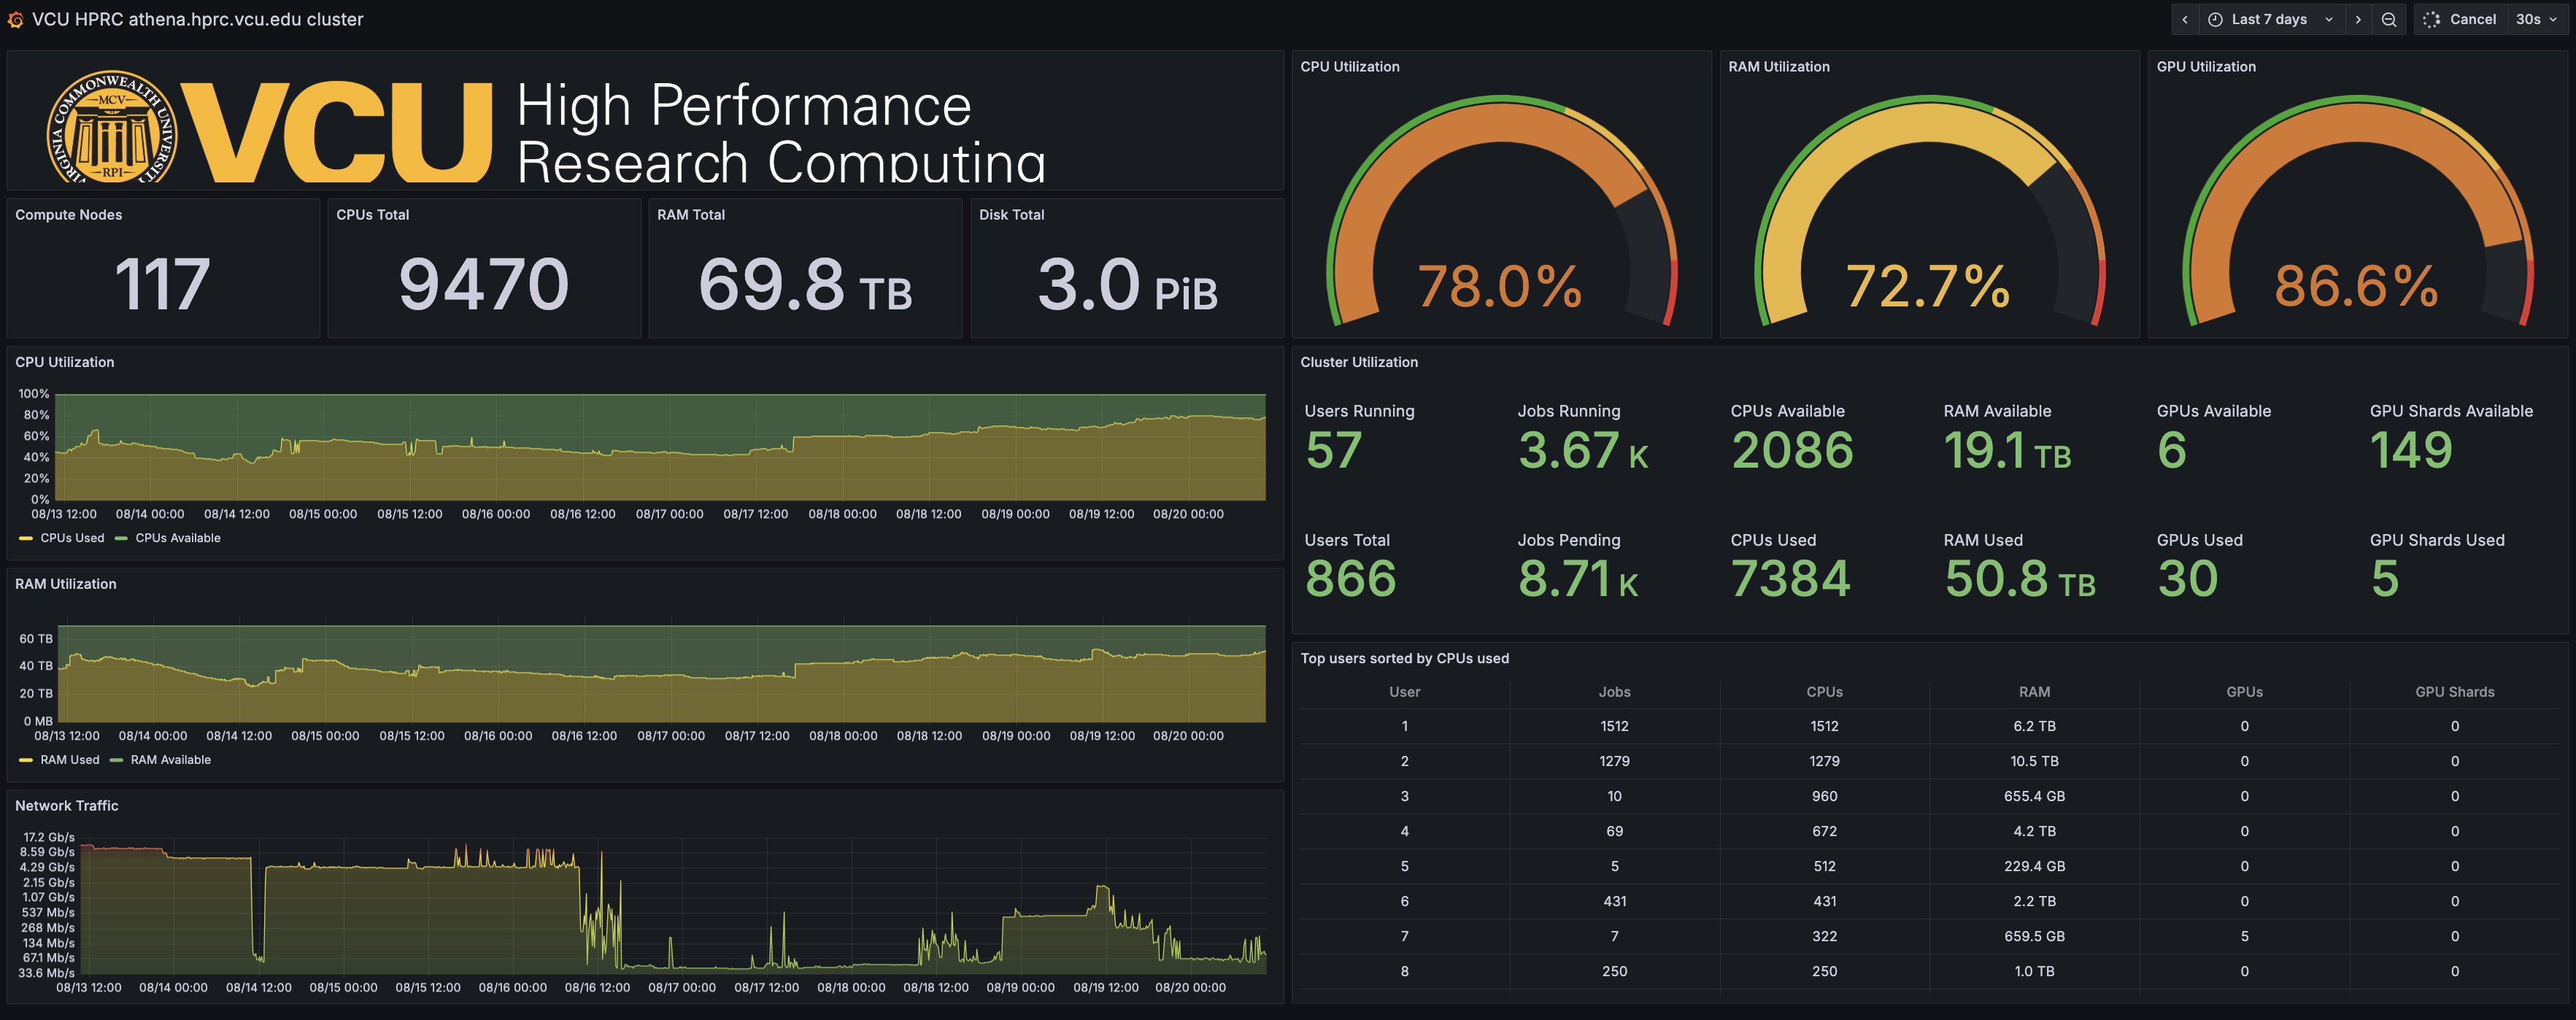
Task: Toggle RAM Used legend series
Action: 69,760
